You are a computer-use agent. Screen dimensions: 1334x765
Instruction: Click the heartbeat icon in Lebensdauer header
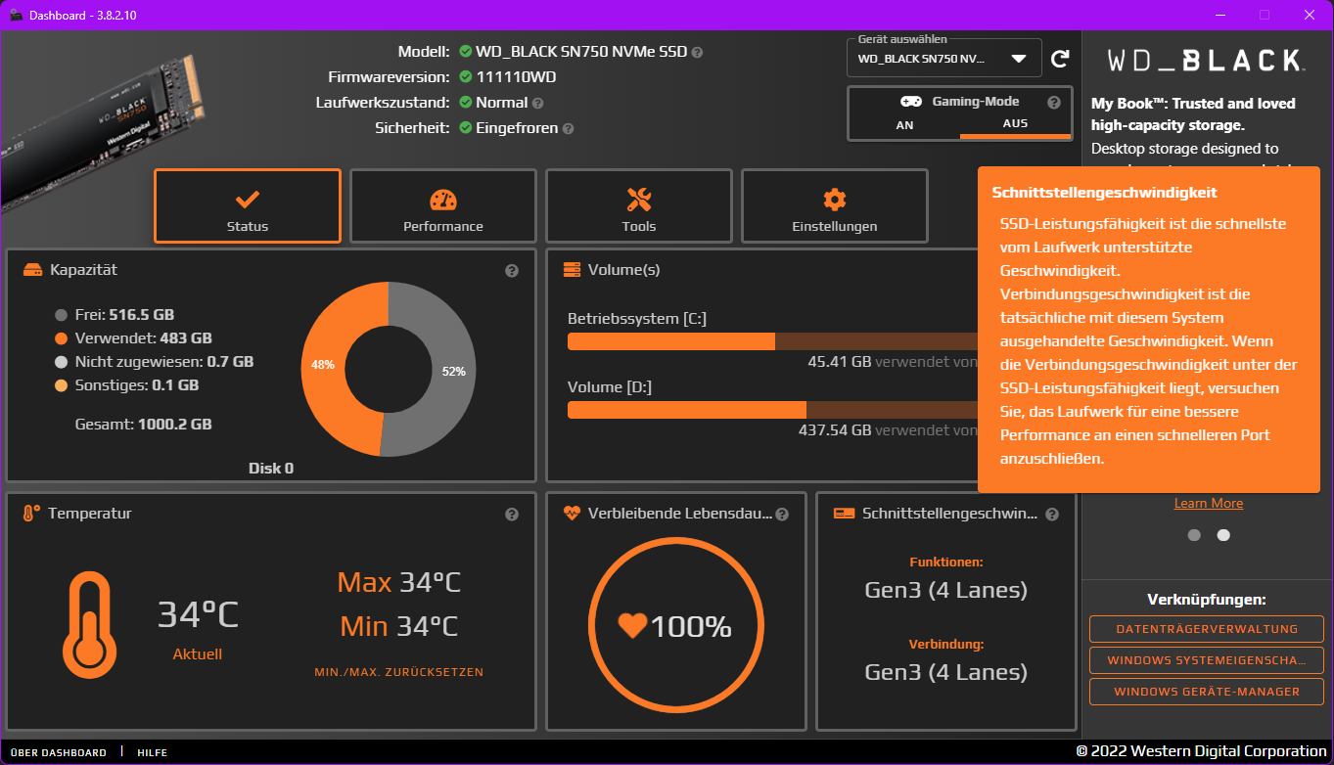(x=572, y=514)
